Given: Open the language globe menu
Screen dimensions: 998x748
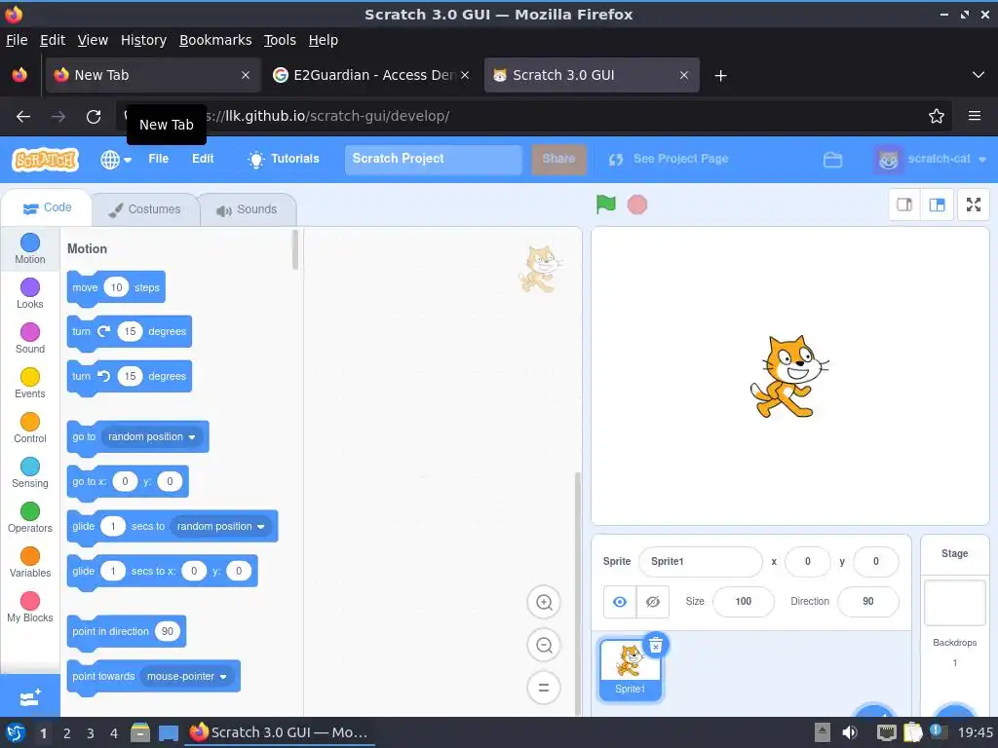Looking at the screenshot, I should click(116, 159).
